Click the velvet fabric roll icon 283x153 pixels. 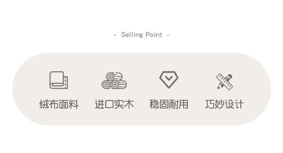[x=58, y=80]
